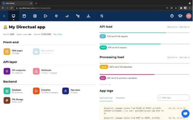Viewport: 193px width, 120px height.
Task: Open the App users blue icon
Action: pyautogui.click(x=65, y=91)
